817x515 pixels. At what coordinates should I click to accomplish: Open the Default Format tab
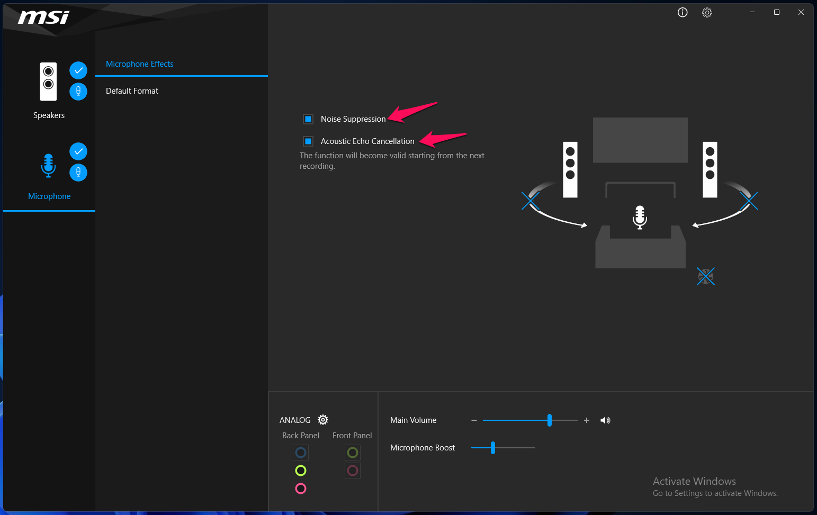coord(132,91)
